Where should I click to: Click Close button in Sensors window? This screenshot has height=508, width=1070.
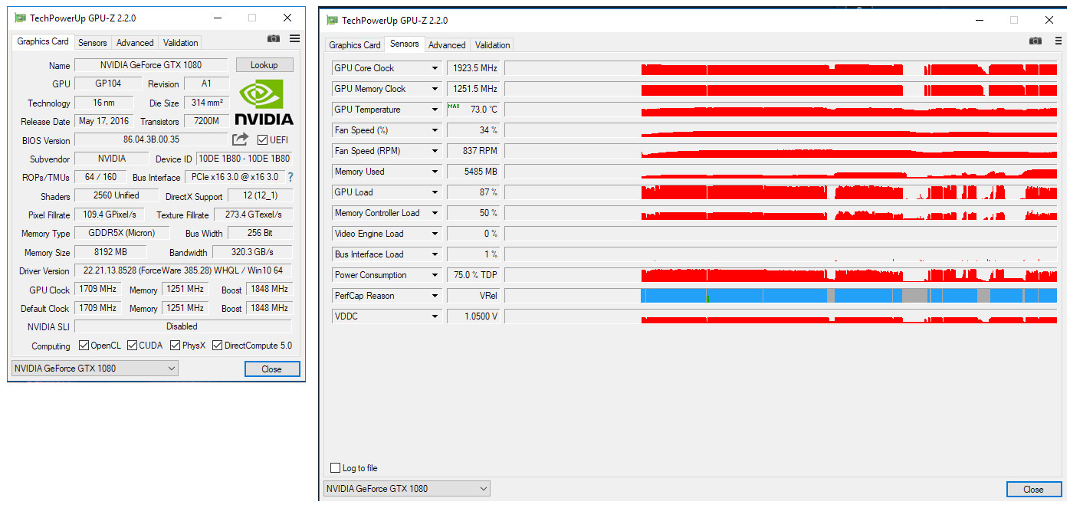[1033, 489]
